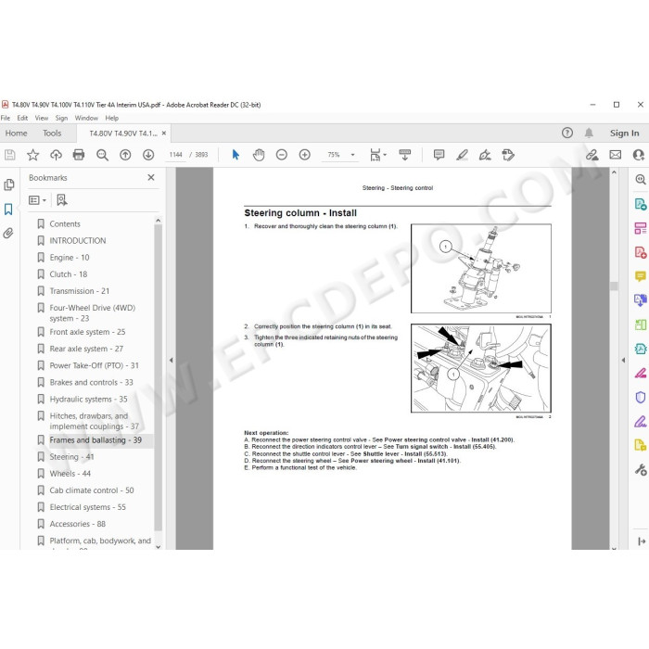This screenshot has width=649, height=649.
Task: Switch to the Tools tab
Action: 52,134
